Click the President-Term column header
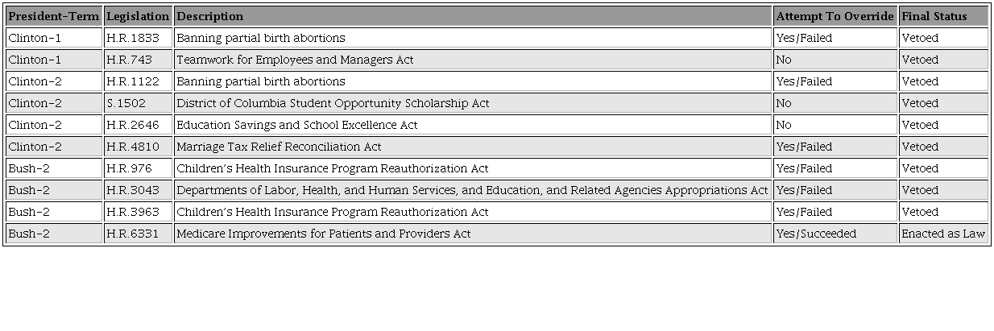The image size is (994, 331). coord(54,16)
